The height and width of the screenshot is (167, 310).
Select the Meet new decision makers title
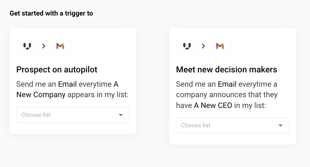point(226,70)
